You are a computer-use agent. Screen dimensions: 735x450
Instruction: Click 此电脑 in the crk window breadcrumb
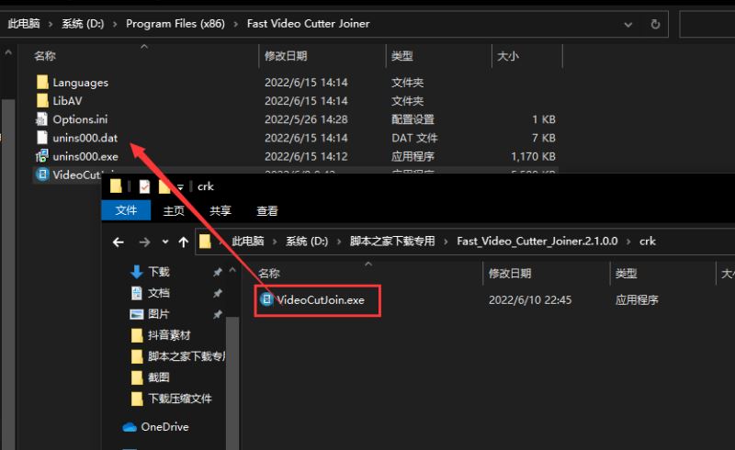coord(248,242)
